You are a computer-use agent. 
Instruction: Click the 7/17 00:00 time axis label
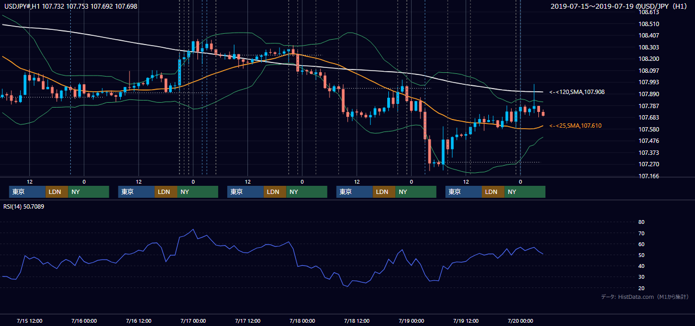click(193, 321)
